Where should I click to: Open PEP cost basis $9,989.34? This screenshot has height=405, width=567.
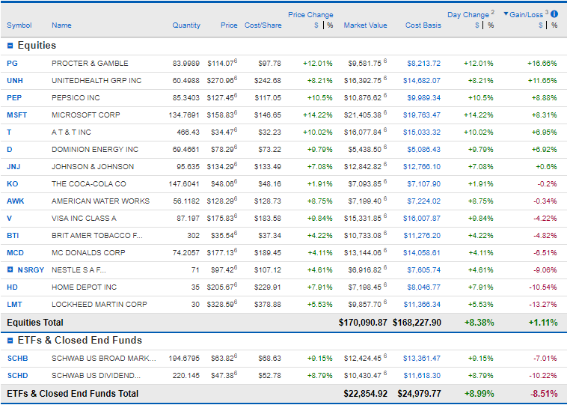coord(424,98)
